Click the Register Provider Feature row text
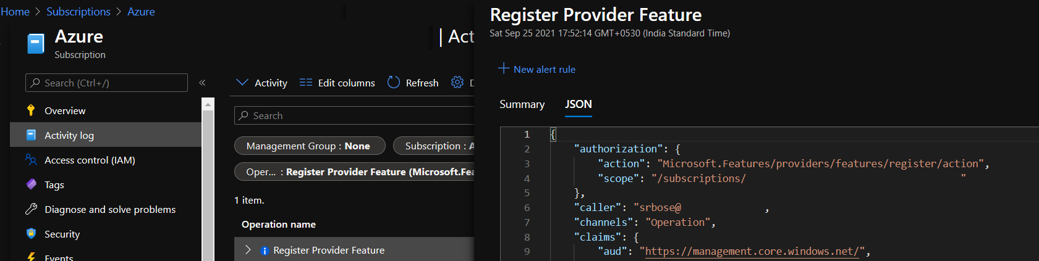Screen dimensions: 1039x261 (329, 250)
